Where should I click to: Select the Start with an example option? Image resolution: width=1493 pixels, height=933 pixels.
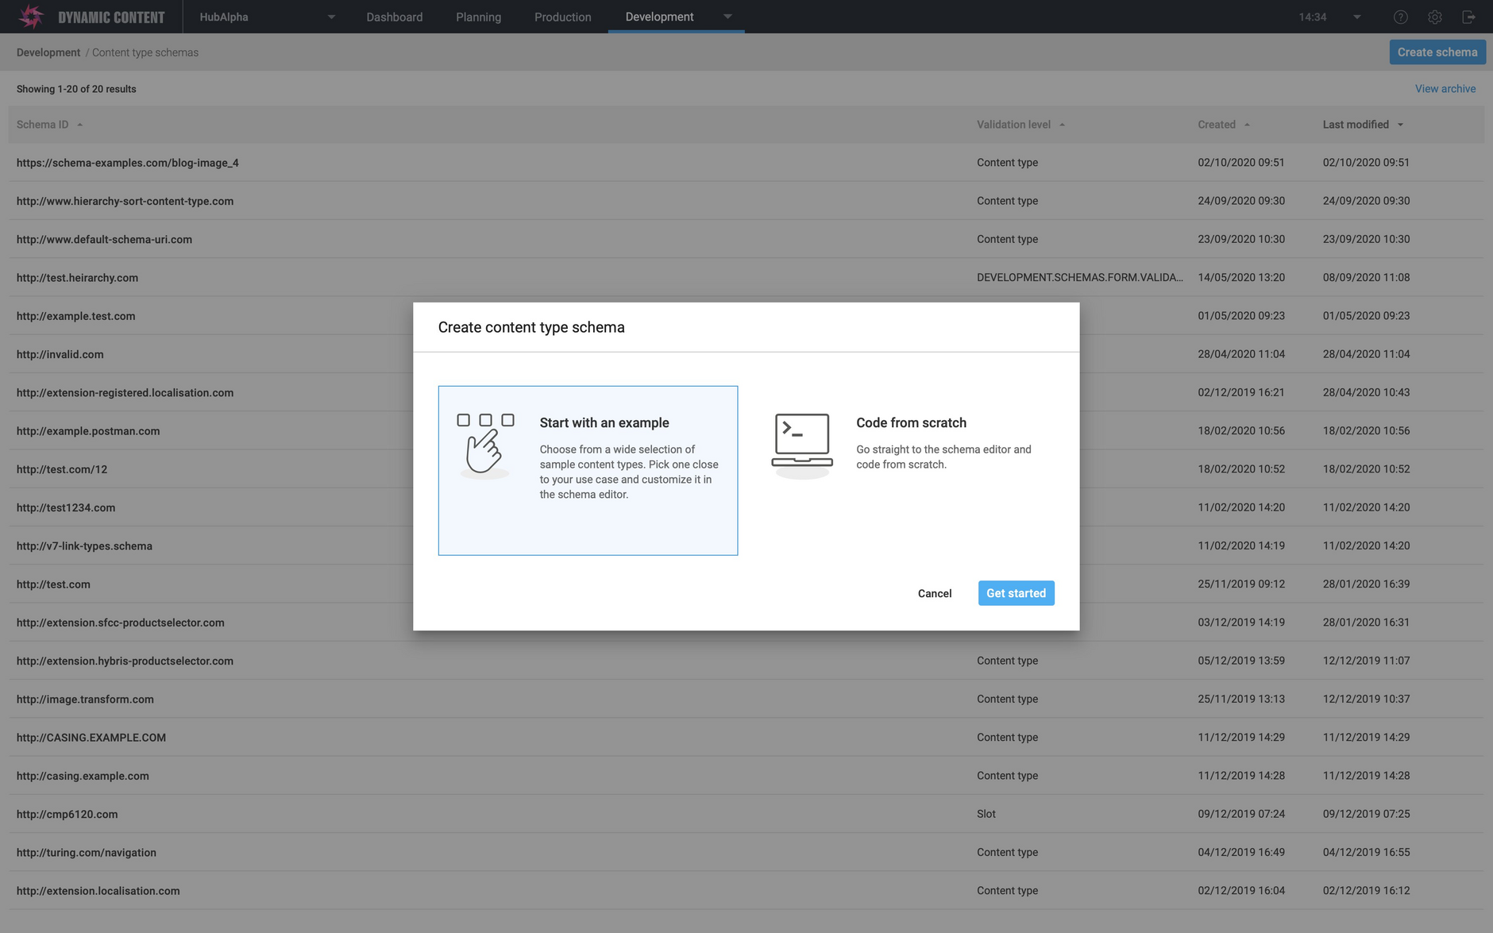(x=588, y=470)
